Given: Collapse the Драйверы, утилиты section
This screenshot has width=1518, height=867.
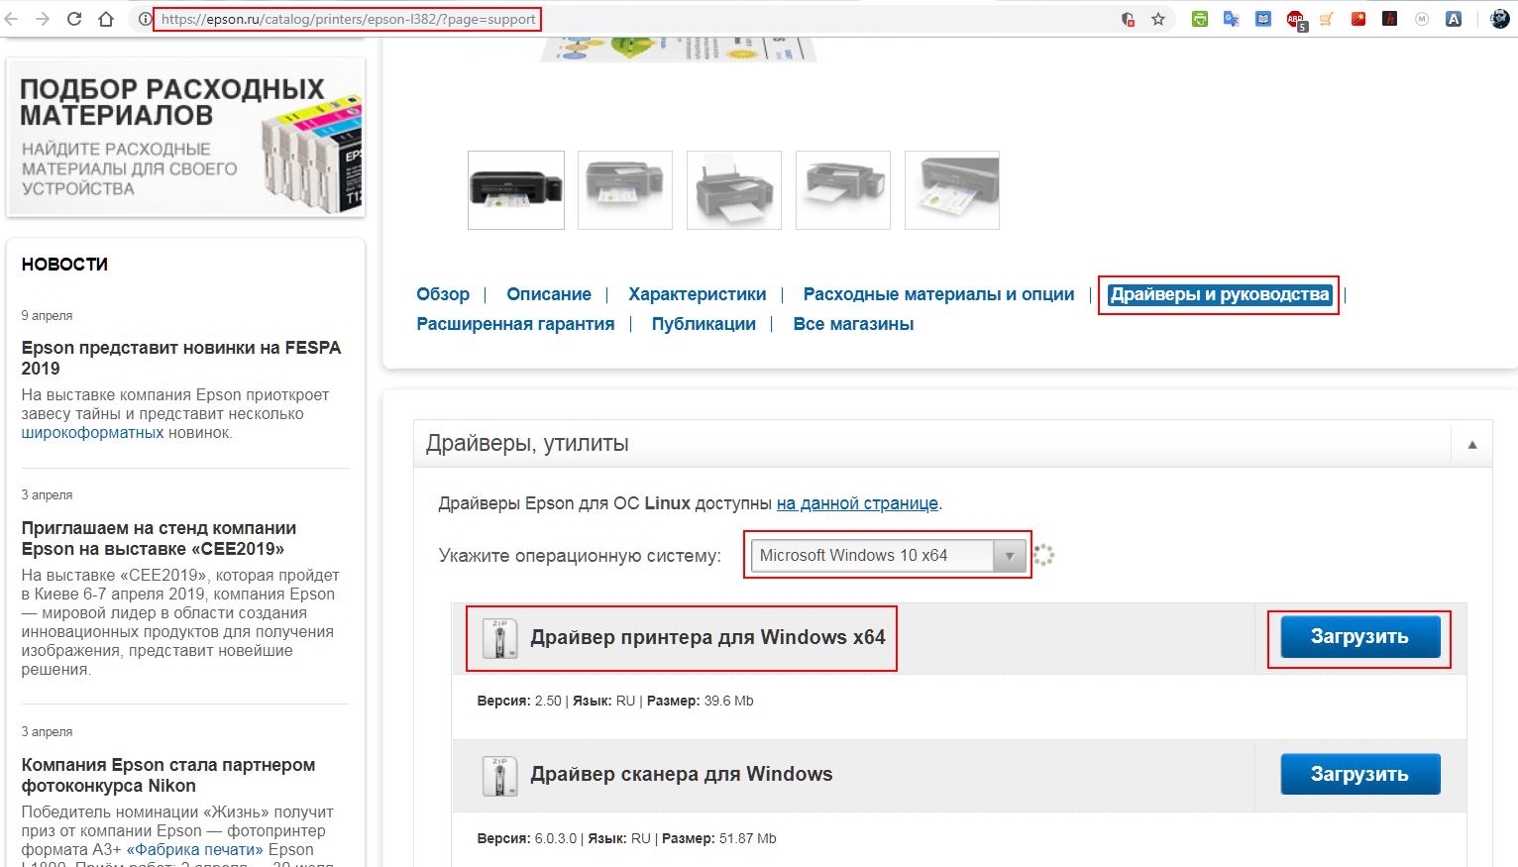Looking at the screenshot, I should [x=1471, y=445].
